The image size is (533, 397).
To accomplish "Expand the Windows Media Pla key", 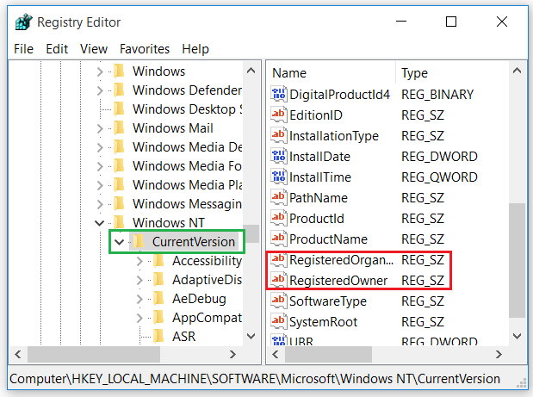I will click(x=100, y=185).
